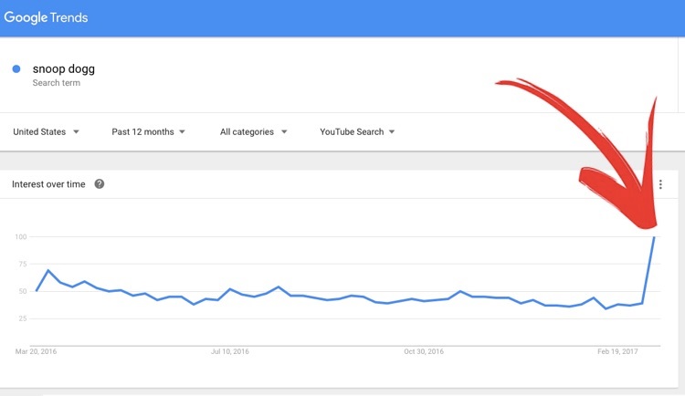
Task: Click the Mar 20, 2016 axis label
Action: coord(36,351)
